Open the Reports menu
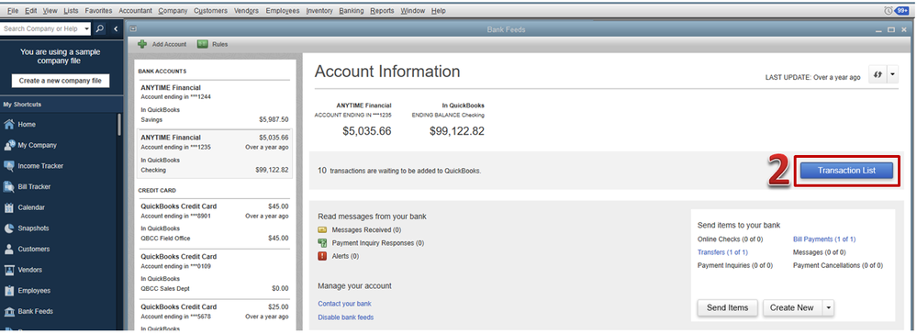Screen dimensions: 917x334 pyautogui.click(x=382, y=10)
